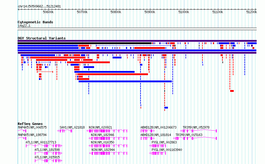Viewport: 265px width, 164px height.
Task: Click the MAP4K5|NM_006575 gene label
Action: 32,127
